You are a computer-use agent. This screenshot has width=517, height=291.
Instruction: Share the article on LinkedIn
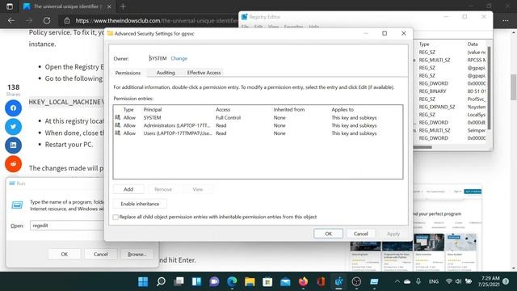[x=13, y=145]
